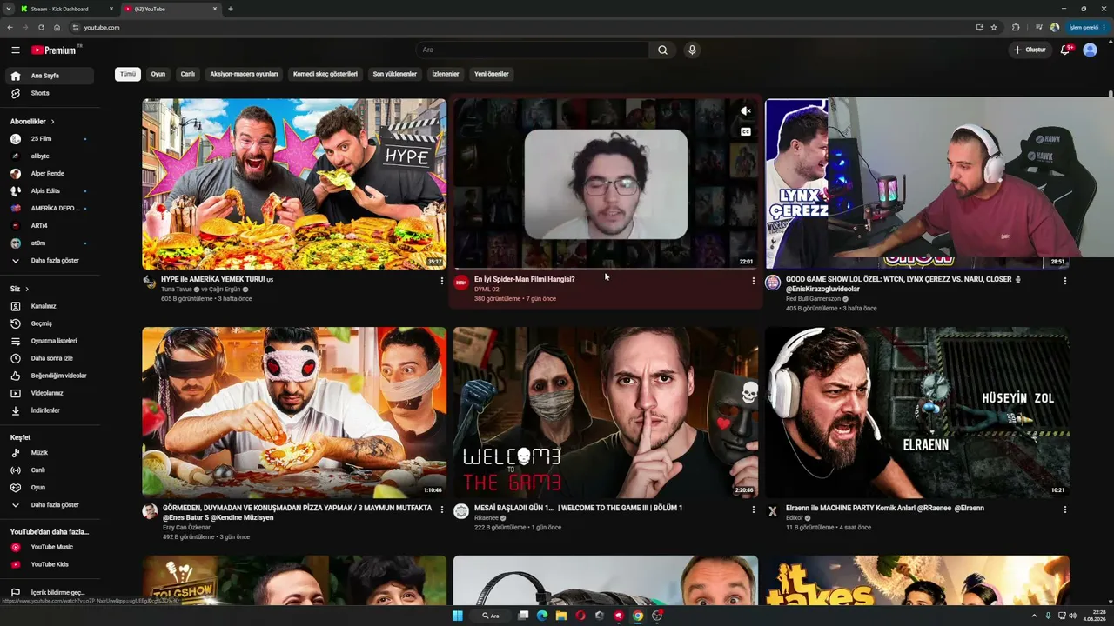Open video title En İyi Spider-Man Filmi Hangisi?

524,279
